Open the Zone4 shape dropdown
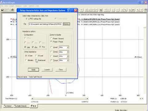The width and height of the screenshot is (148, 111). pos(68,60)
